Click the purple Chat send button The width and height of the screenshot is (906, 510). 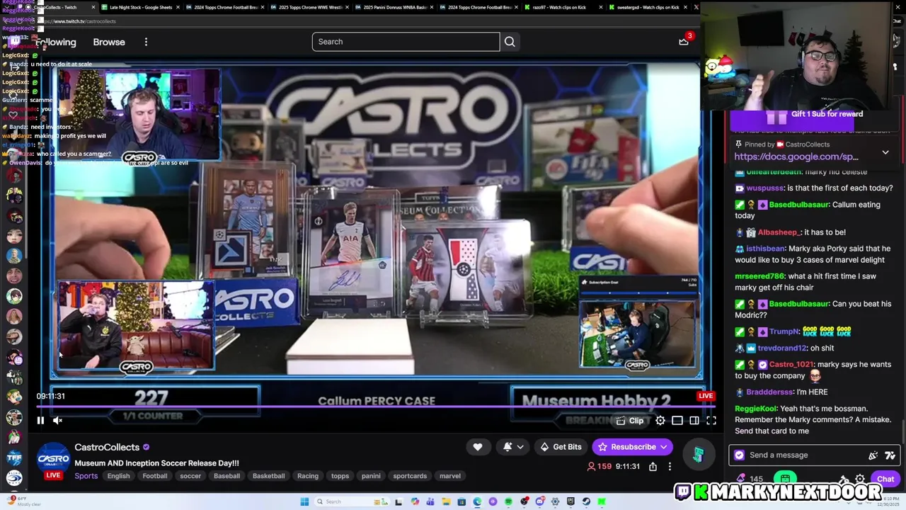click(885, 480)
